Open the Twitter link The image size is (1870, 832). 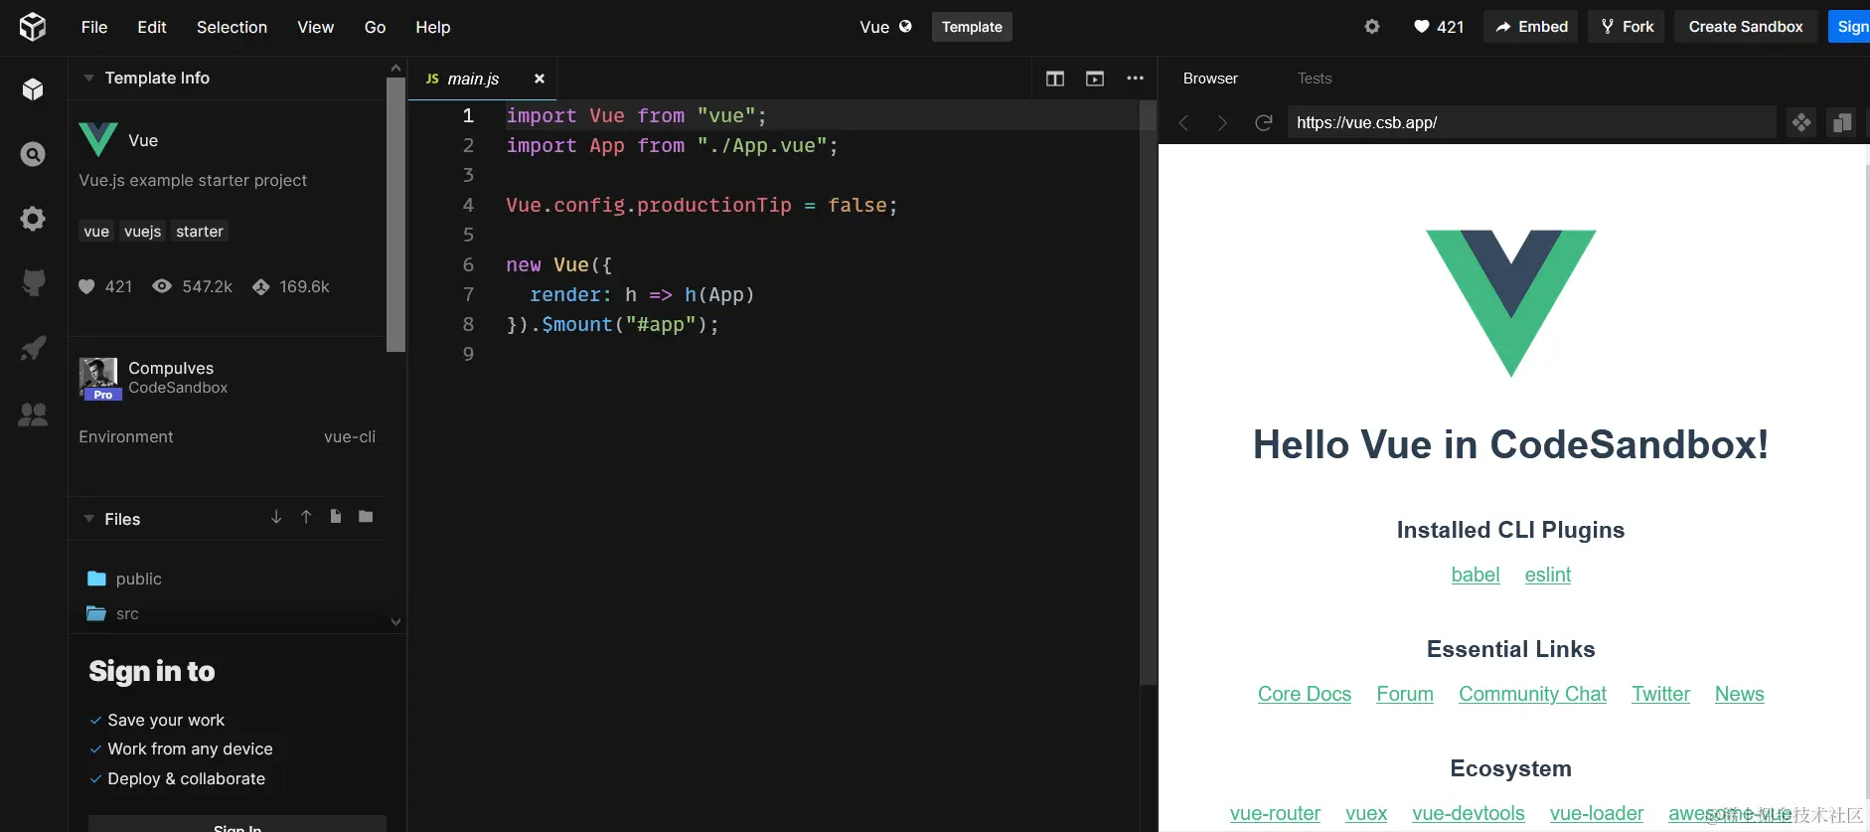1660,694
